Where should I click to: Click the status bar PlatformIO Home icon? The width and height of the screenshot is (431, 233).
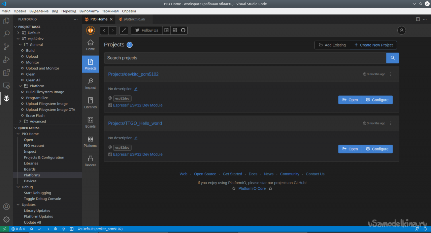click(31, 229)
